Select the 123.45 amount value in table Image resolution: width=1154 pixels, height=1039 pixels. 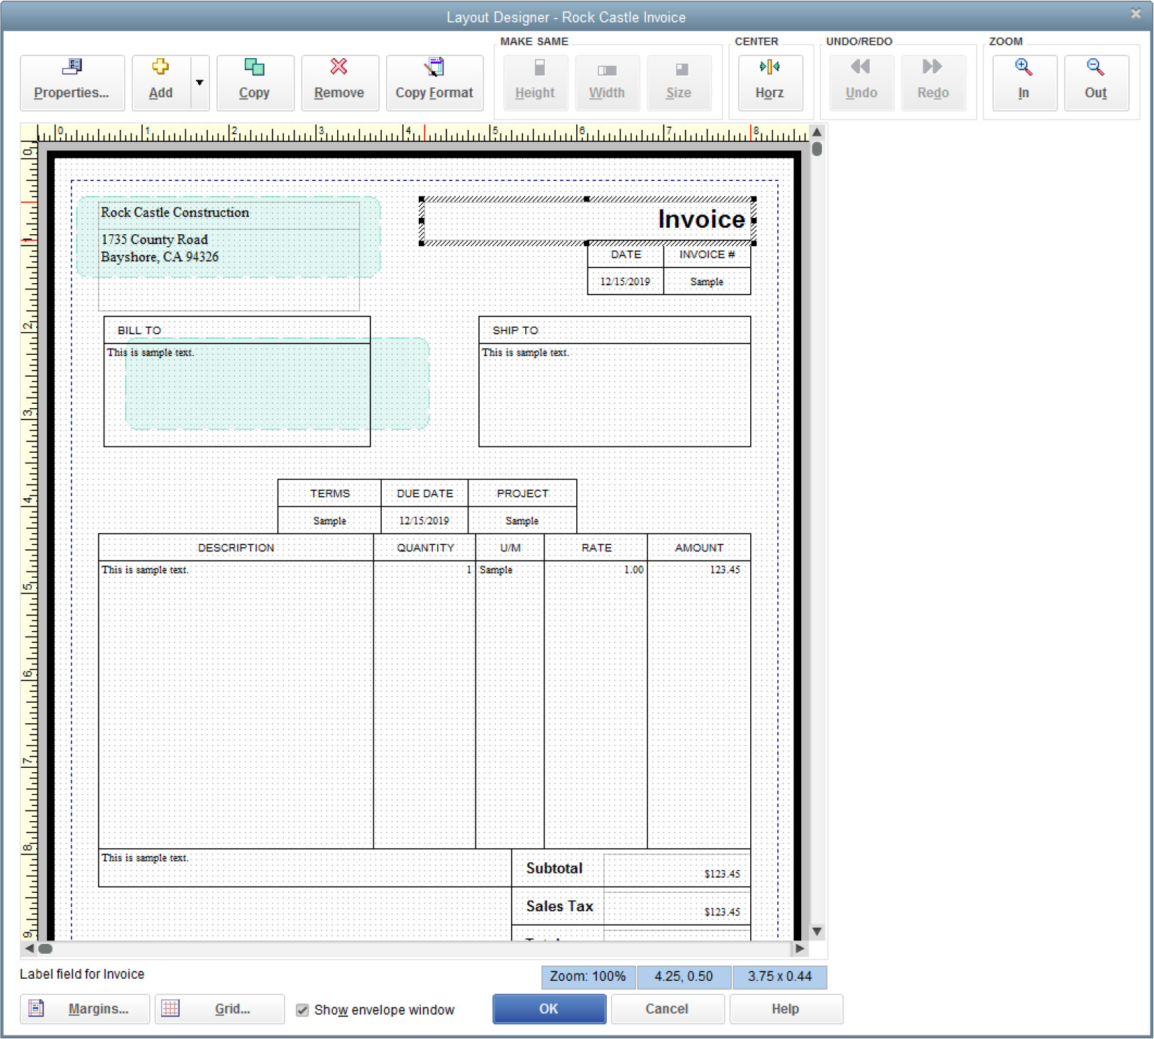pos(725,570)
